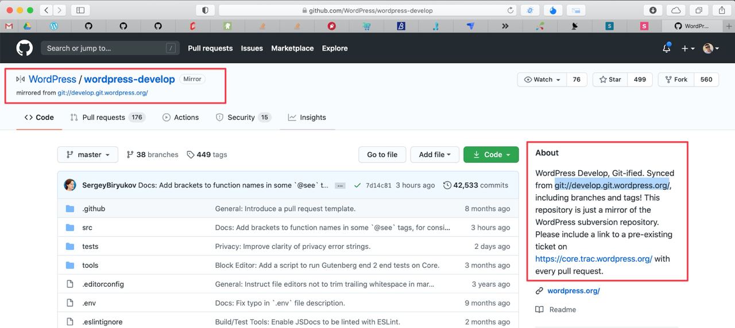Select the Pull requests 176 repository tab
This screenshot has width=735, height=328.
tap(108, 118)
